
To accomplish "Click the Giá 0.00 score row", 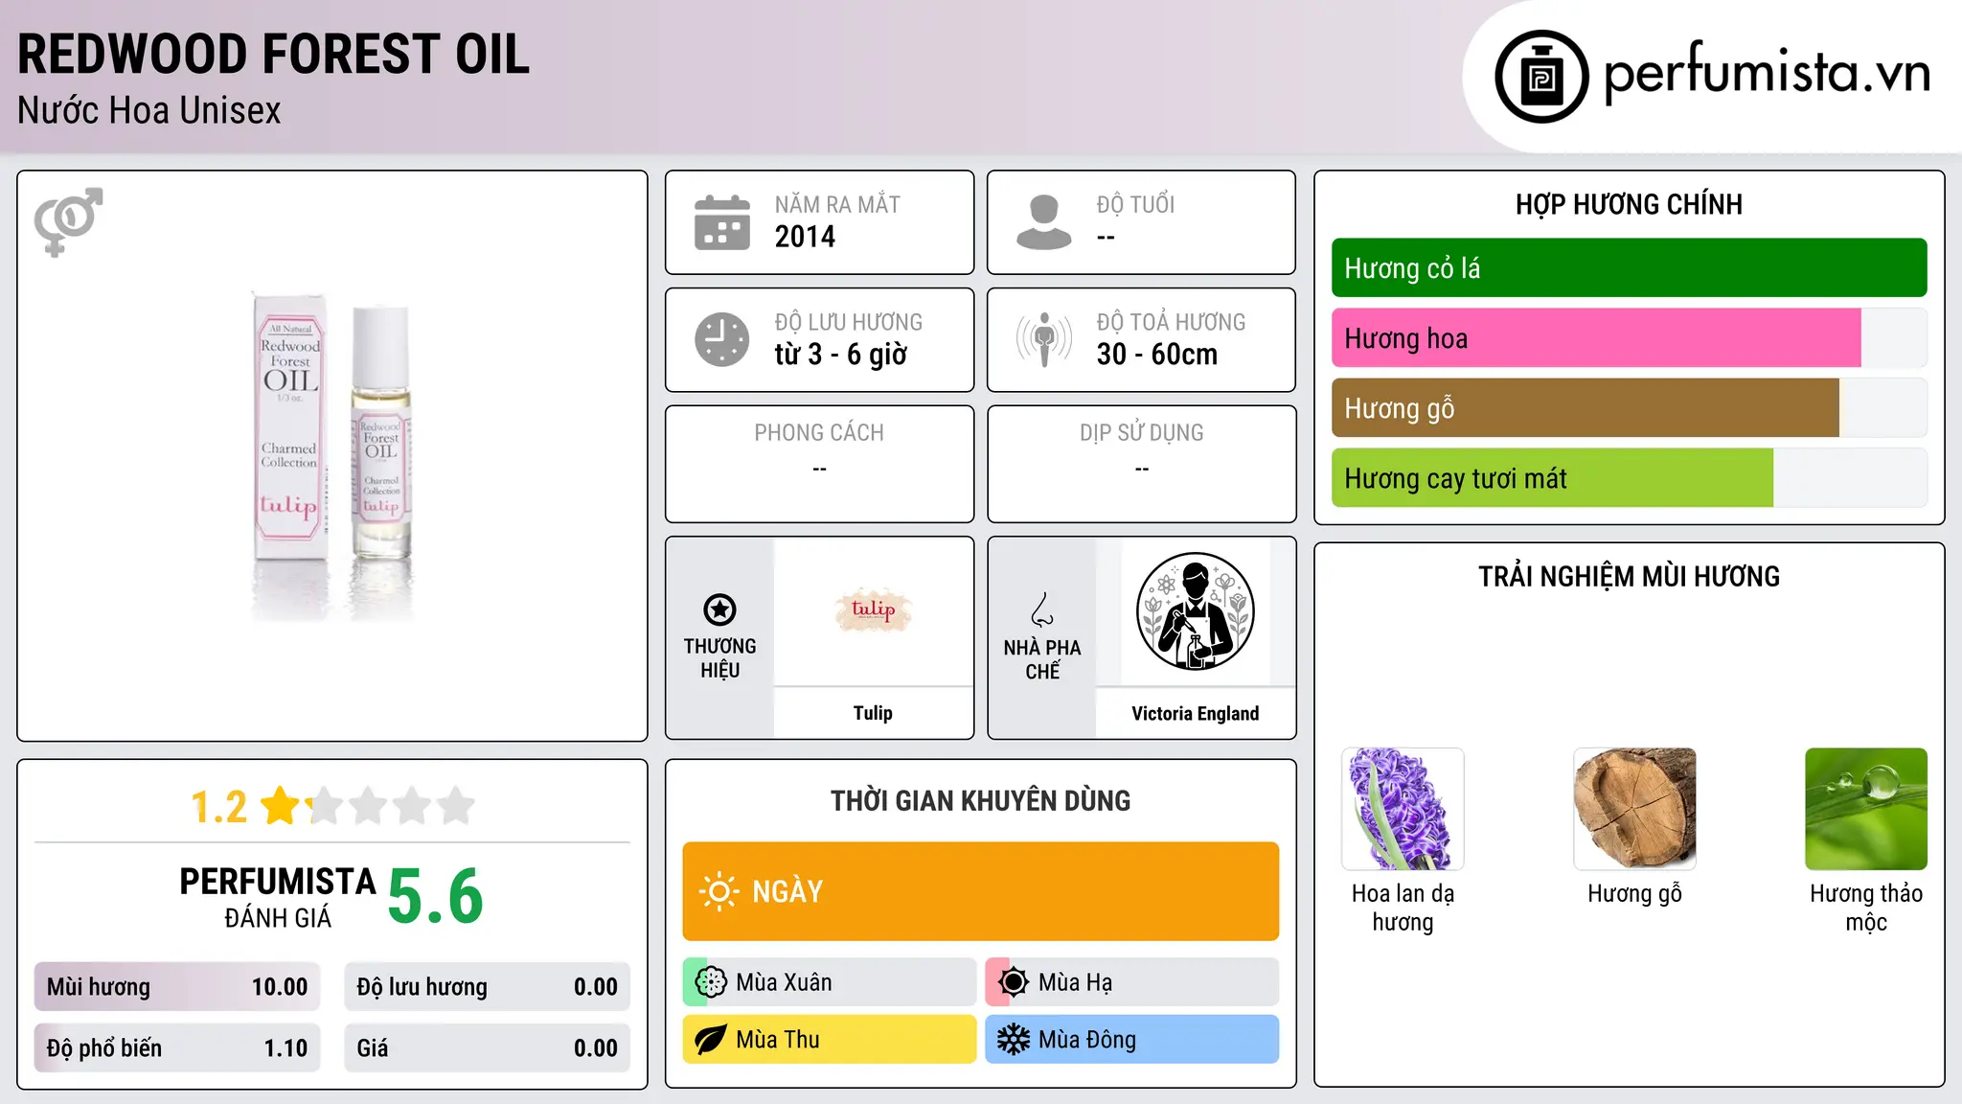I will 487,1048.
